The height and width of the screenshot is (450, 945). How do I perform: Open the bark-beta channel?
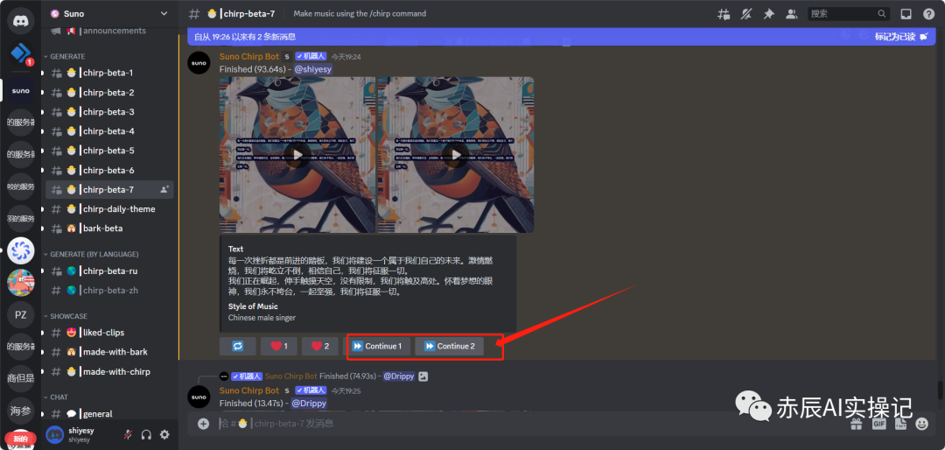[x=109, y=228]
